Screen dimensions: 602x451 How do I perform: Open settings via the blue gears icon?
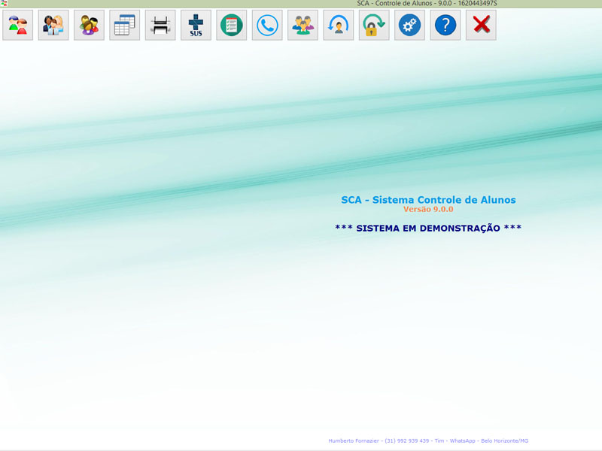point(409,26)
